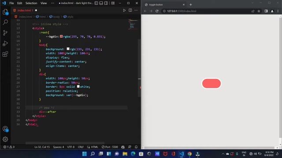
Task: Switch to Chrome in taskbar
Action: pos(189,154)
